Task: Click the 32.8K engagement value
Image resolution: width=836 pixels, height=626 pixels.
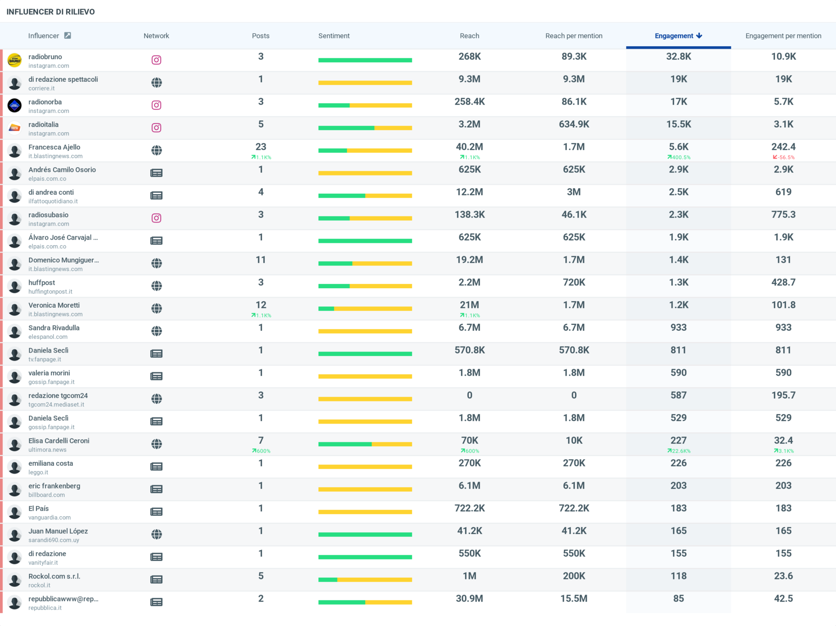Action: [x=678, y=57]
